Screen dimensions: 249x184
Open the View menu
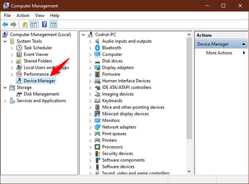click(x=40, y=15)
